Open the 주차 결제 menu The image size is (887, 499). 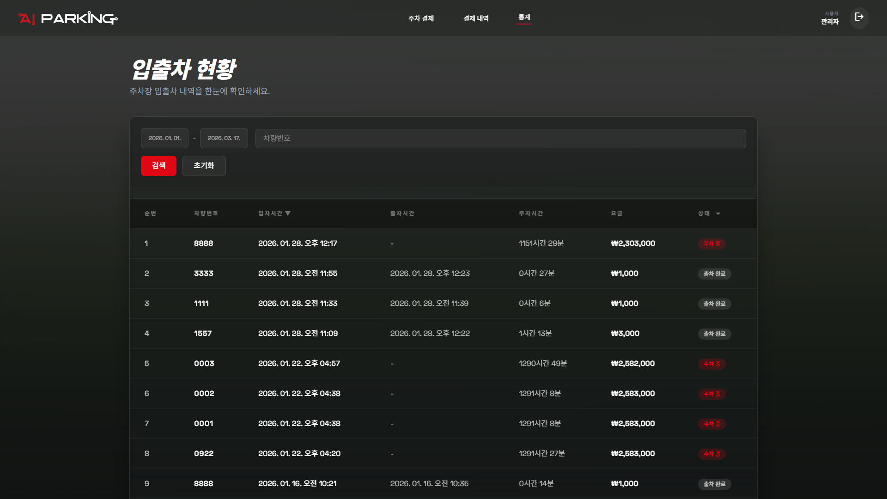click(x=421, y=18)
